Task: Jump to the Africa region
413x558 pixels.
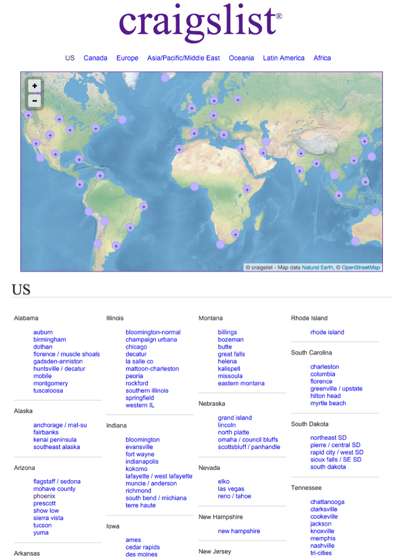Action: pos(322,58)
